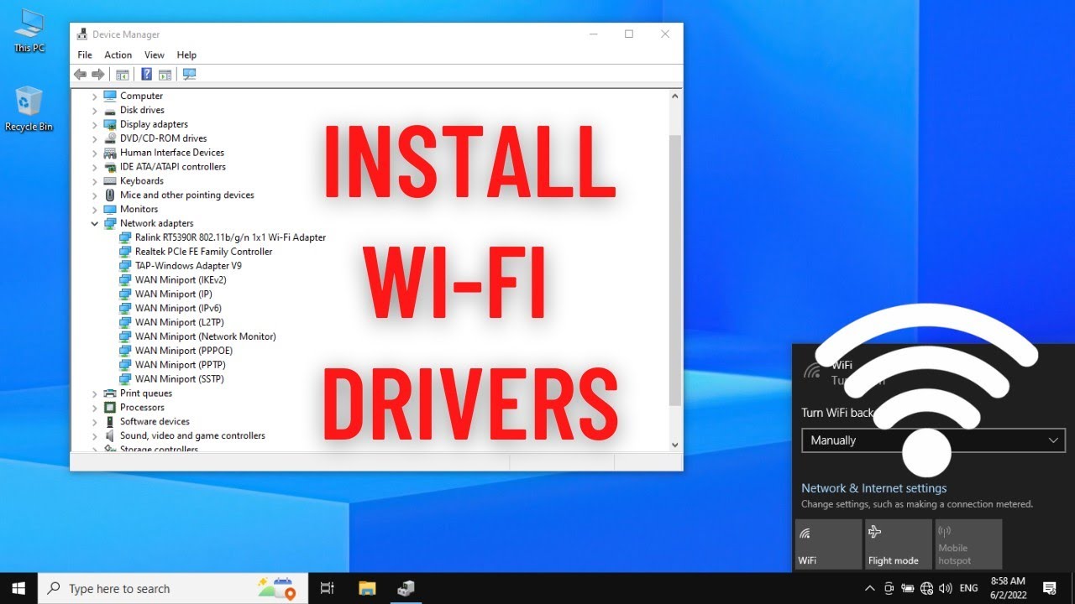Select the Show/Hide Console Tree toolbar icon
1075x604 pixels.
(123, 74)
